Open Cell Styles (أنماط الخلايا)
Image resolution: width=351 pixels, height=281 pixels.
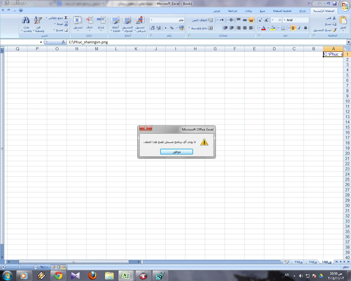click(x=115, y=24)
